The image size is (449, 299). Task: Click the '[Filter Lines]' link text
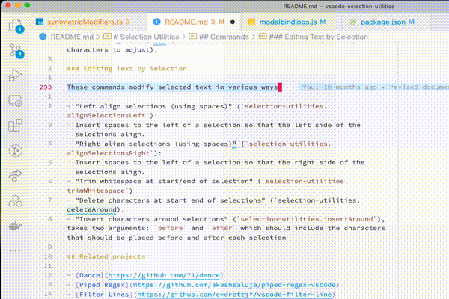(x=104, y=294)
